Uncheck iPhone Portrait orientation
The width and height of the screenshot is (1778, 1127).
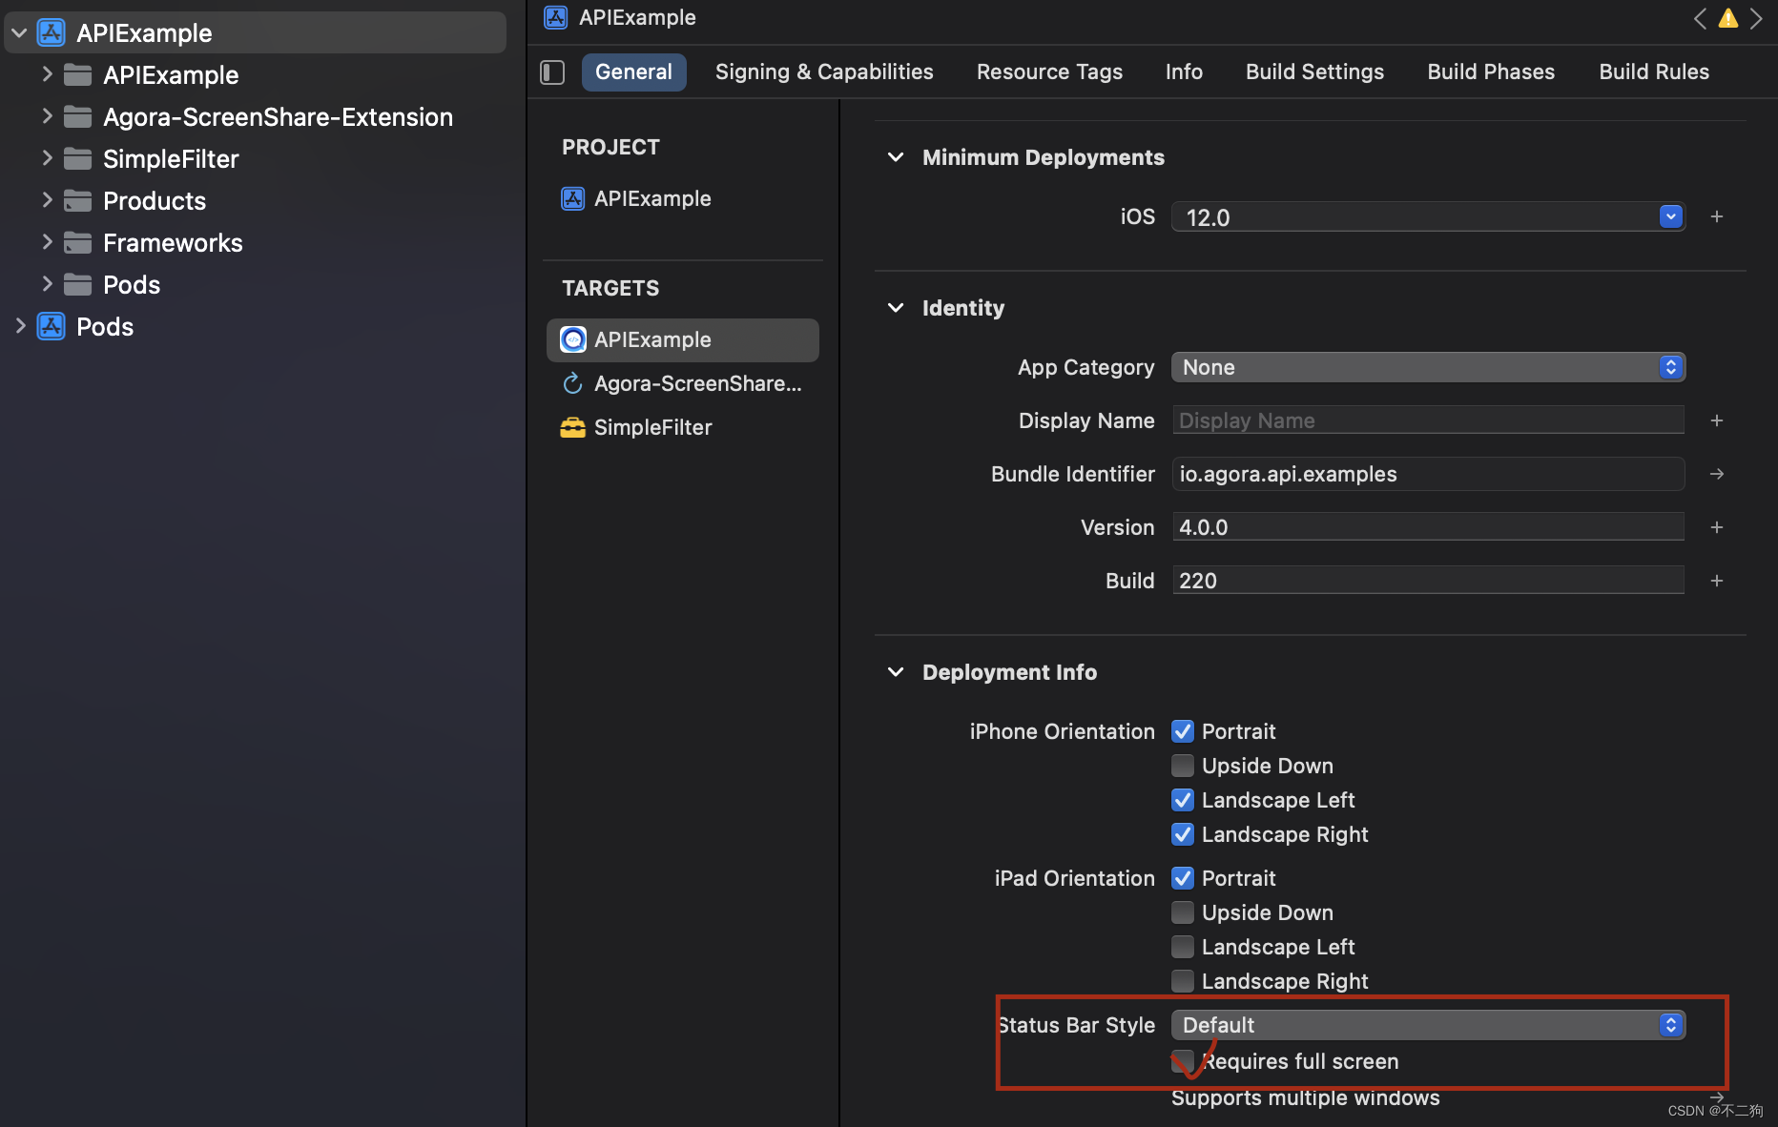[x=1183, y=731]
